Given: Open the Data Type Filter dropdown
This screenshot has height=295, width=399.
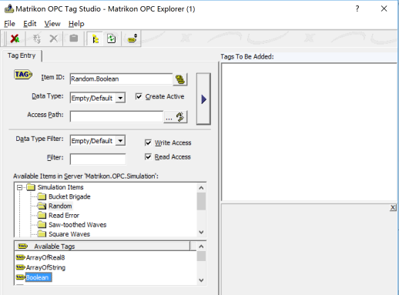Looking at the screenshot, I should (x=120, y=141).
